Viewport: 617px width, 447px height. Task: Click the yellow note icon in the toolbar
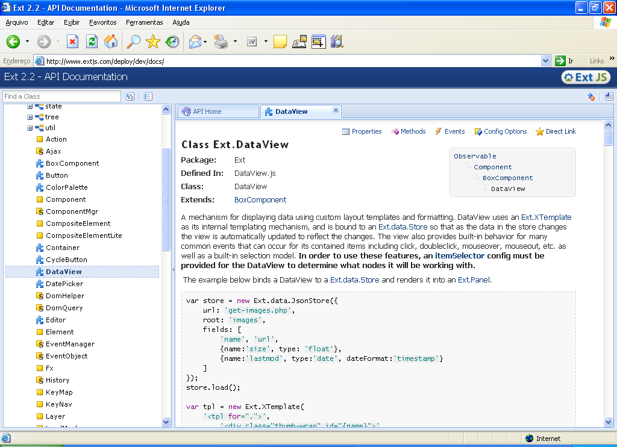(x=280, y=42)
